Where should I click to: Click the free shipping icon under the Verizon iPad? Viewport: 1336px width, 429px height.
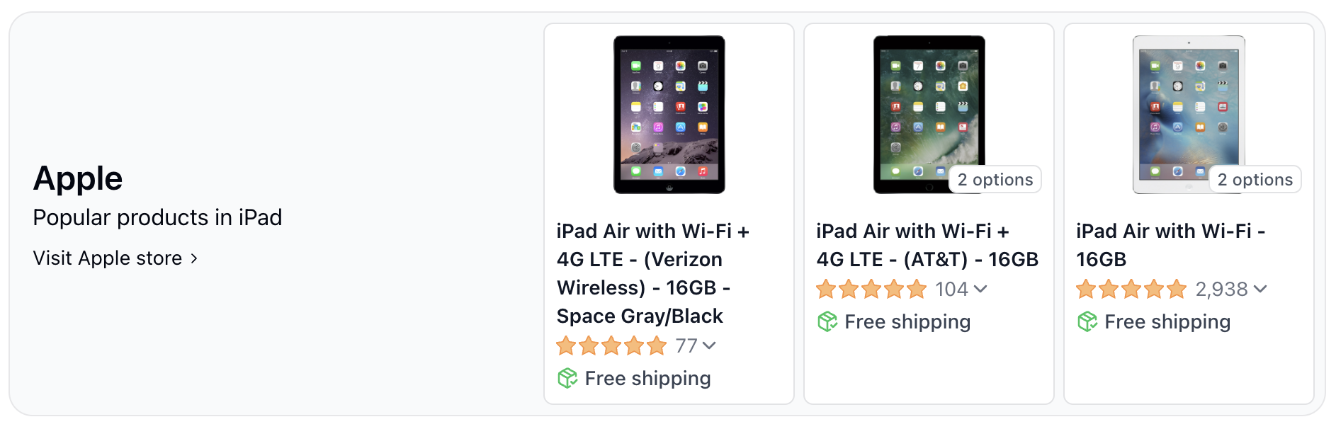coord(566,378)
